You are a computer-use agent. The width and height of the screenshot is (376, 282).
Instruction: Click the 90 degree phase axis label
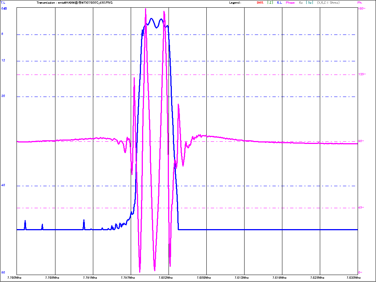[x=361, y=141]
